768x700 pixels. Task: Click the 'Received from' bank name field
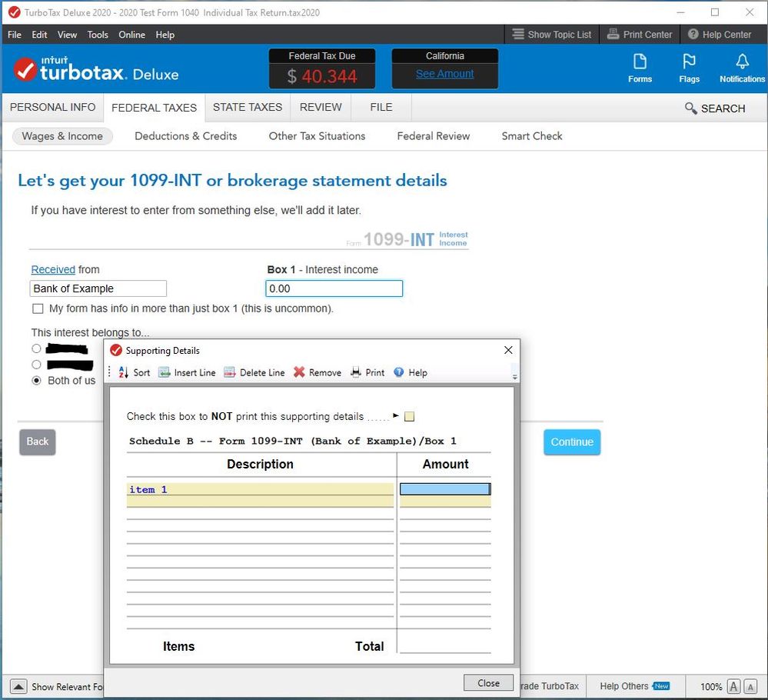(x=98, y=288)
